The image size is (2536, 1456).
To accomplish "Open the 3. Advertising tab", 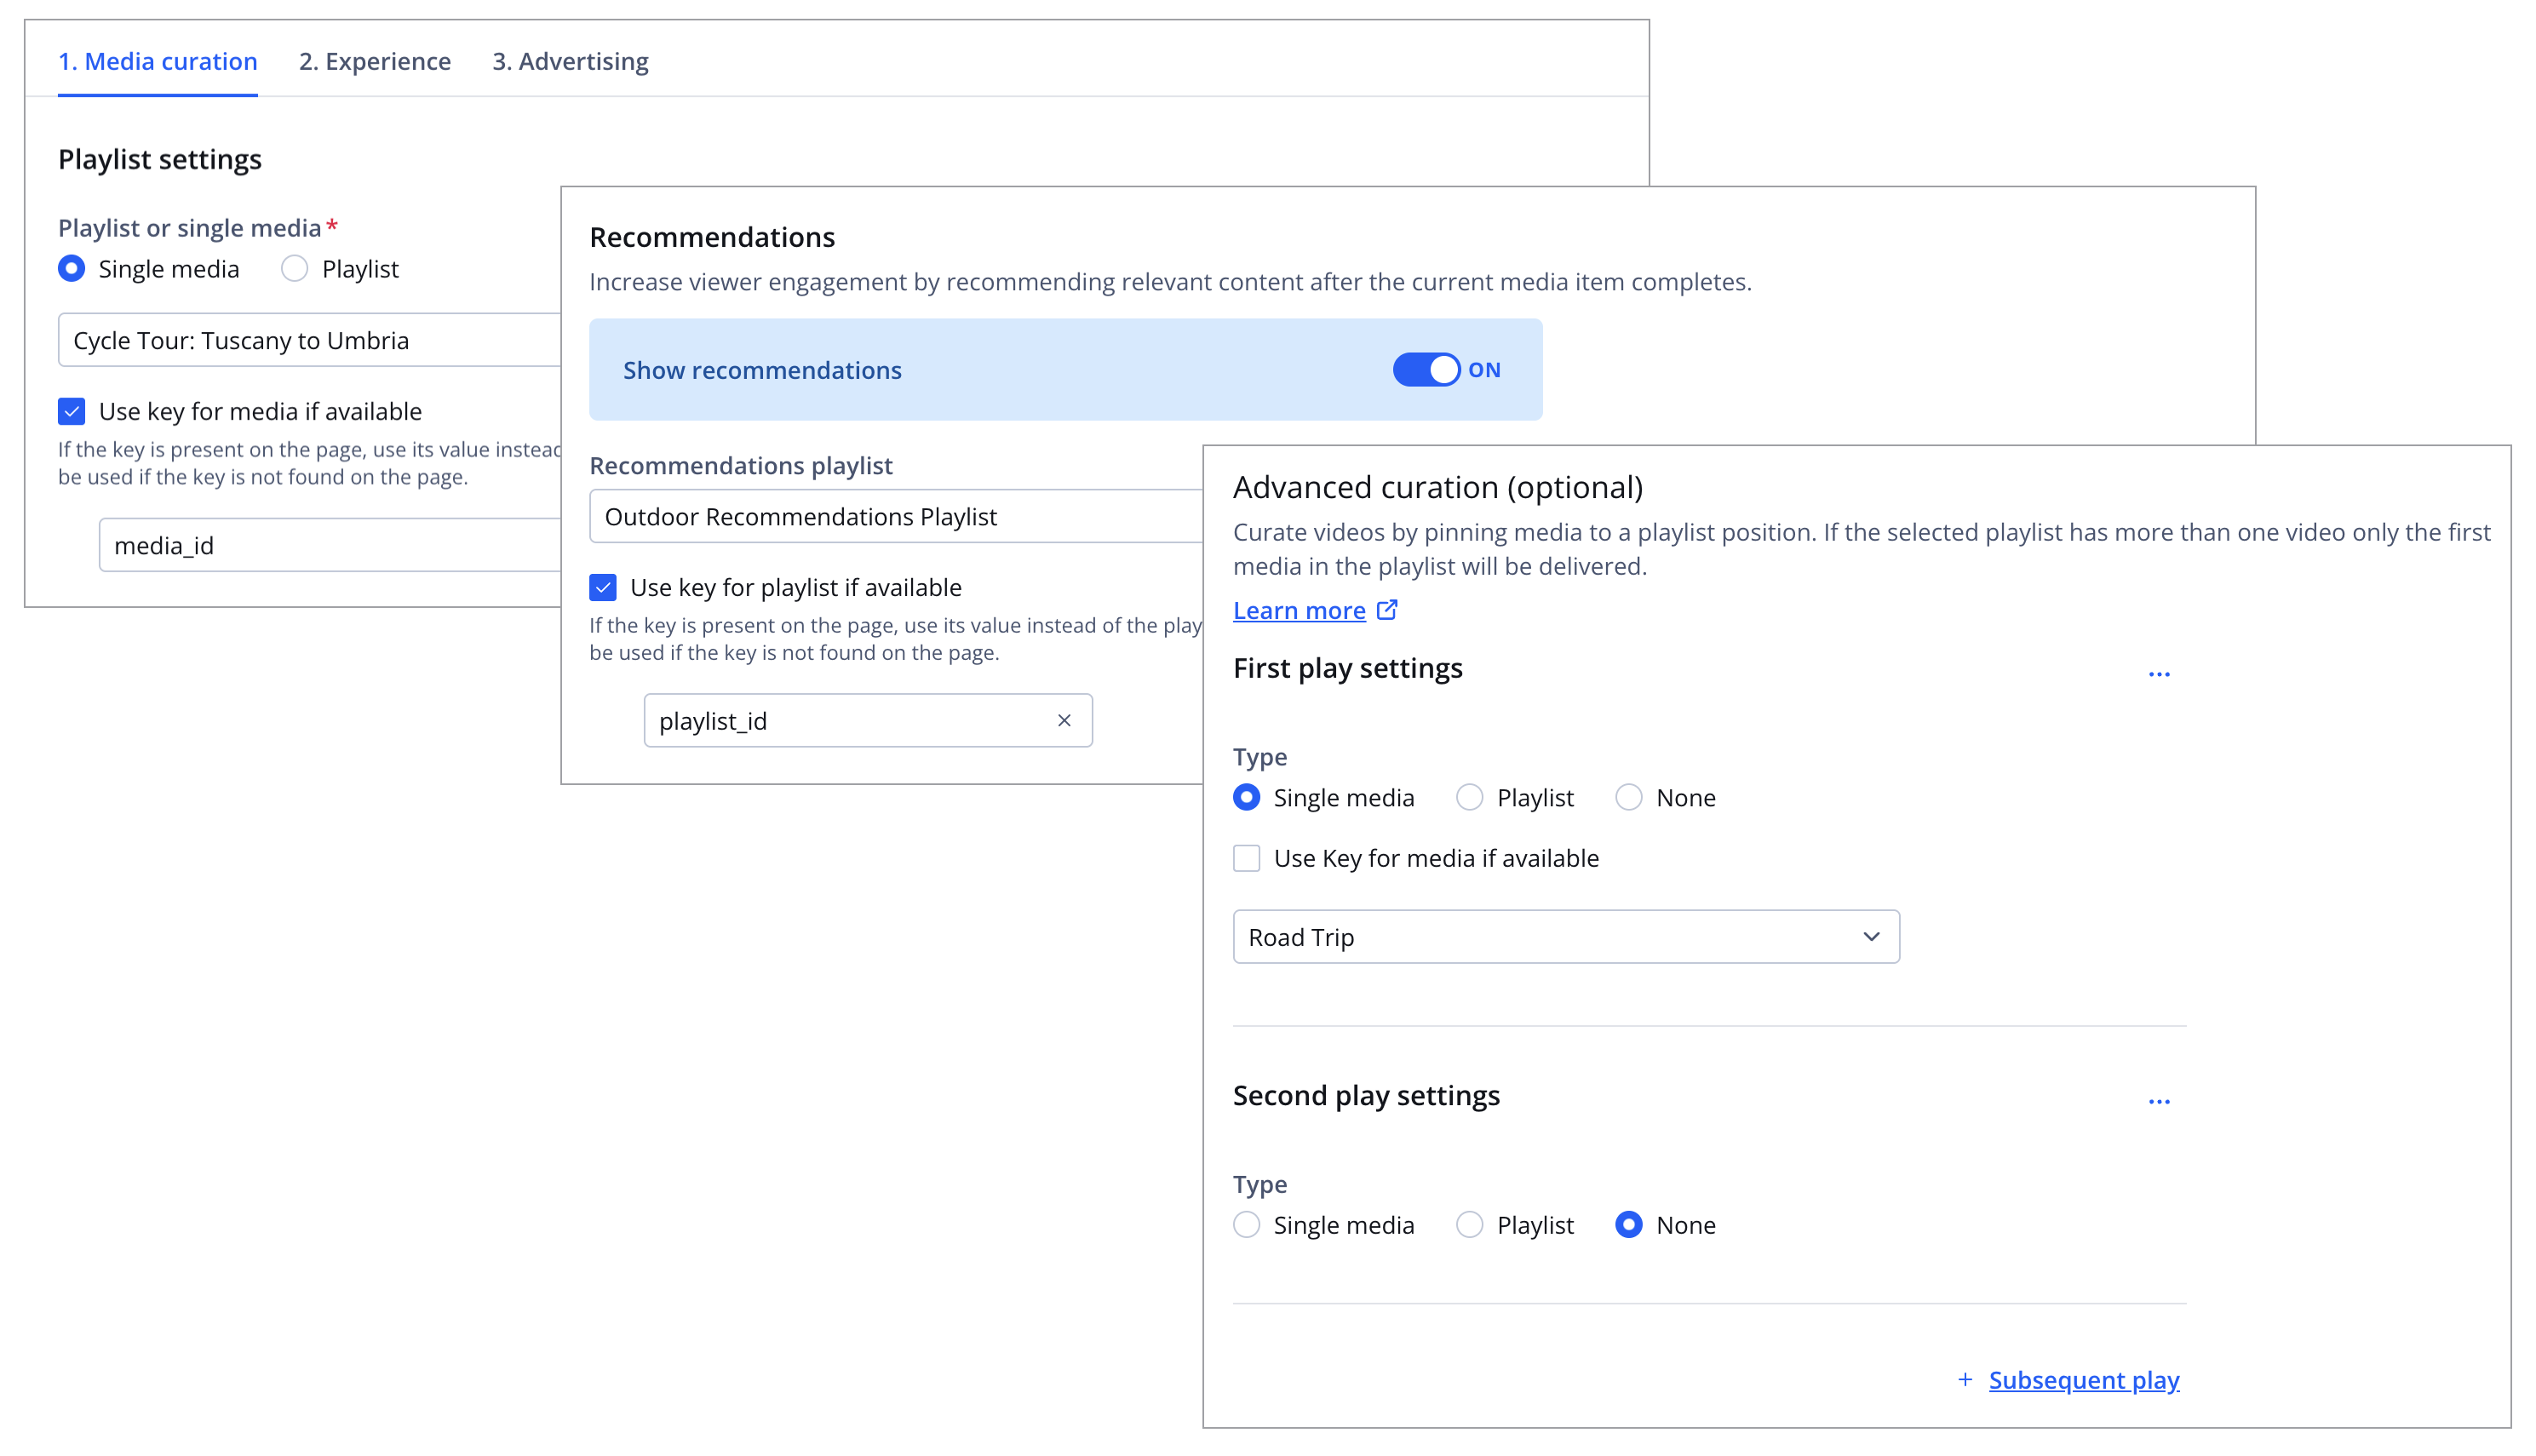I will (570, 62).
